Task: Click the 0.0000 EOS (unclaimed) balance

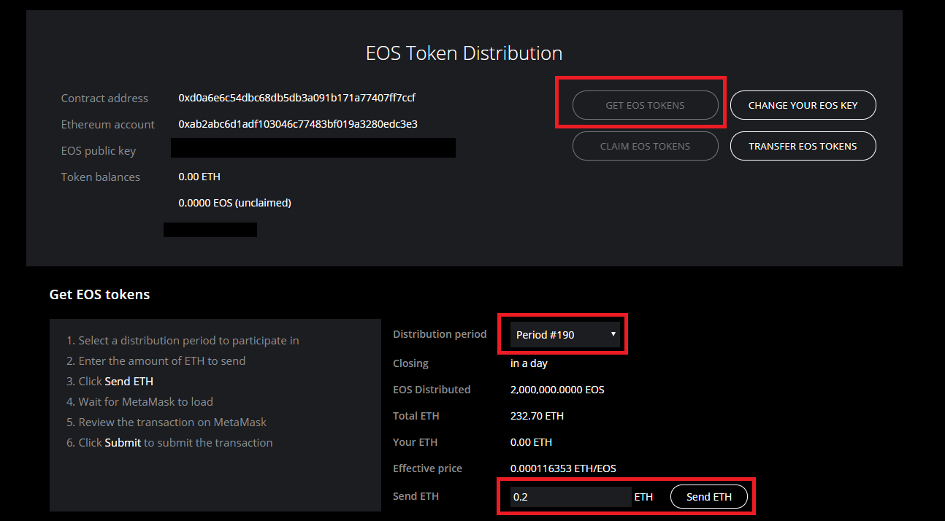Action: [234, 203]
